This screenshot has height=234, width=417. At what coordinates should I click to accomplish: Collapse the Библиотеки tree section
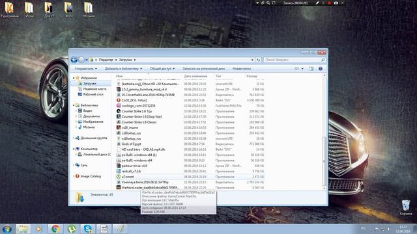pyautogui.click(x=74, y=105)
